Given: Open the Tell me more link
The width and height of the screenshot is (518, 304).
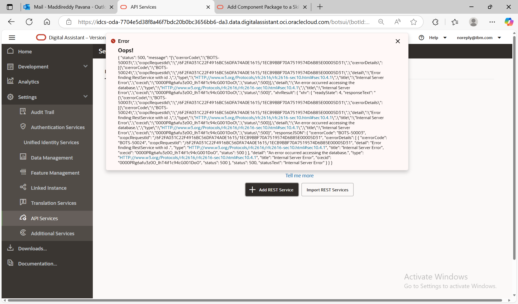Looking at the screenshot, I should coord(299,175).
